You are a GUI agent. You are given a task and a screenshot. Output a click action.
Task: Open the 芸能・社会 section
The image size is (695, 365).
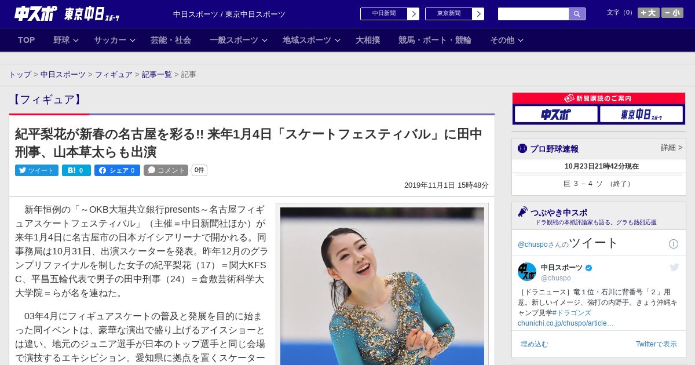pos(171,40)
